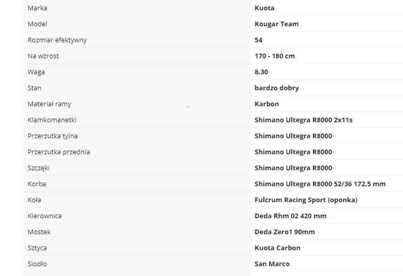Select Fulcrum Racing Sport (oponka) value
Image resolution: width=403 pixels, height=276 pixels.
[x=306, y=200]
